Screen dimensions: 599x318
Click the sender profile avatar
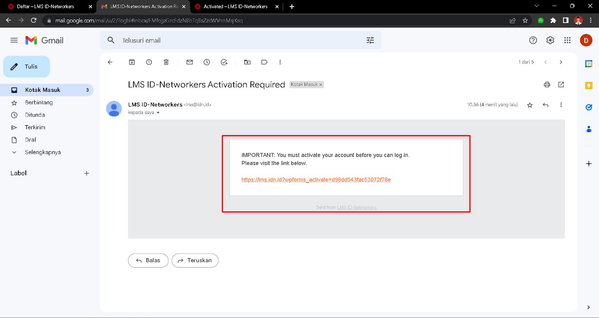coord(114,109)
